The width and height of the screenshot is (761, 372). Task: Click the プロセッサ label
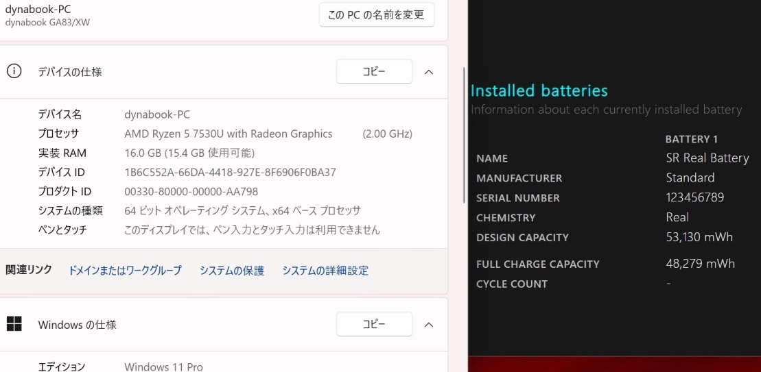[x=58, y=134]
